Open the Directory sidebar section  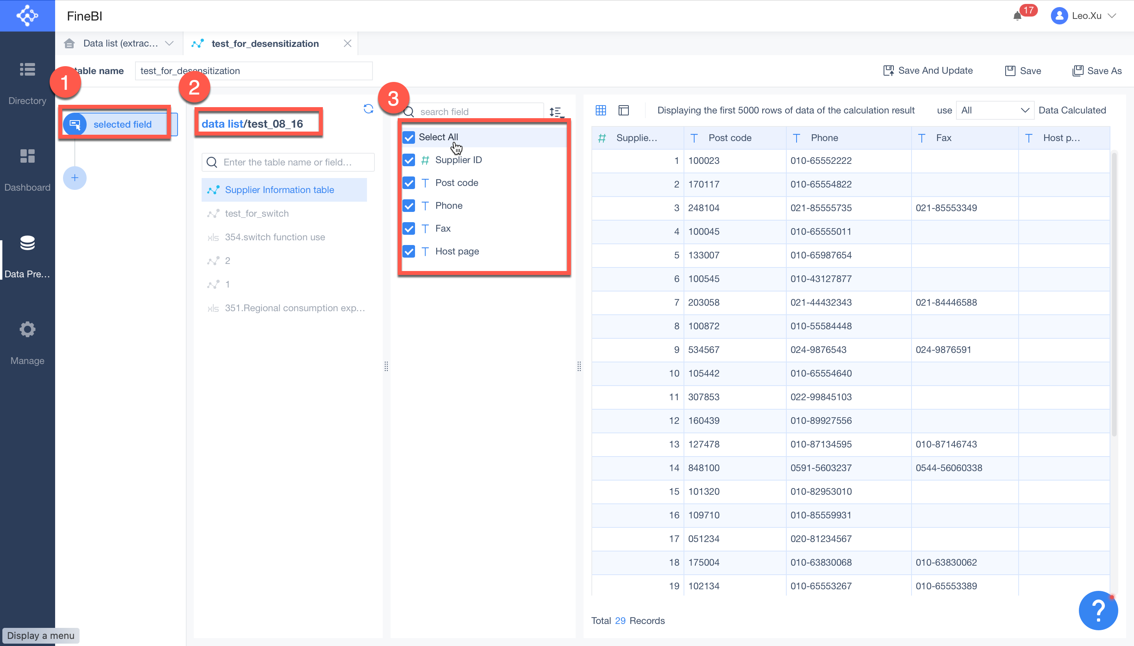click(x=27, y=83)
